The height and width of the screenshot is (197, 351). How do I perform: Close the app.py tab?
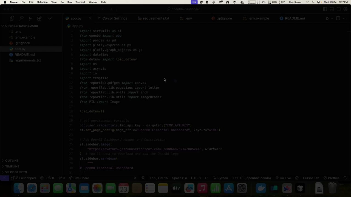pyautogui.click(x=90, y=18)
